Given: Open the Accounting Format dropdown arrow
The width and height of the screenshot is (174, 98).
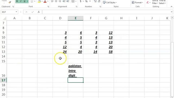Looking at the screenshot, I should click(x=83, y=1).
